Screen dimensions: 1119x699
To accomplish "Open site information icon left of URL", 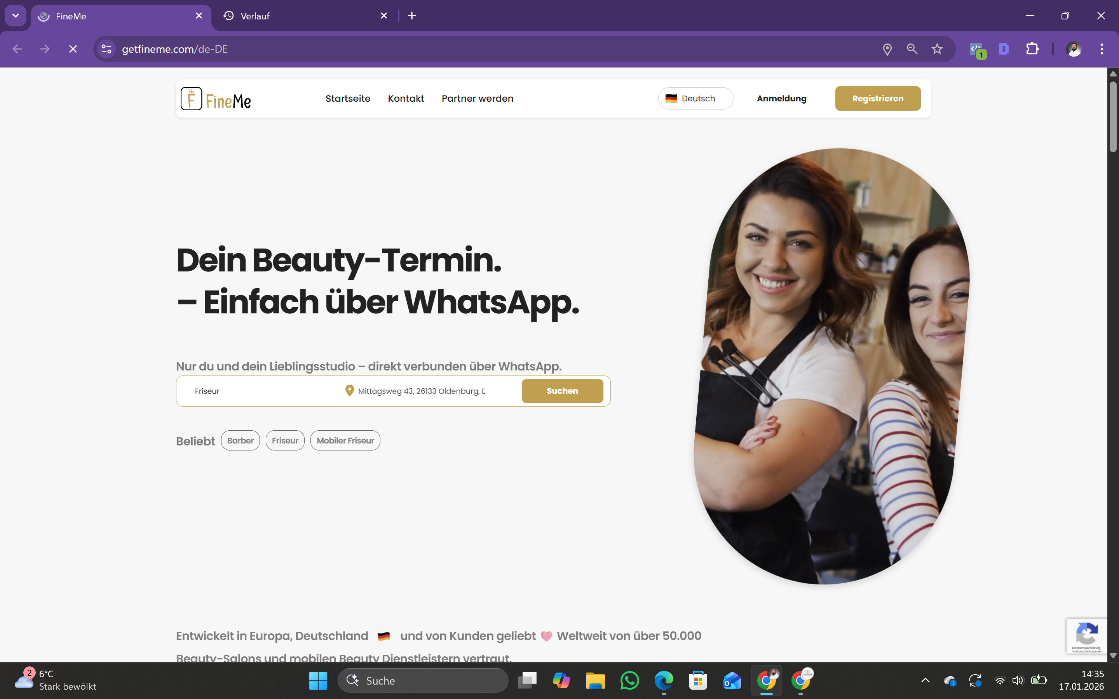I will (x=106, y=49).
